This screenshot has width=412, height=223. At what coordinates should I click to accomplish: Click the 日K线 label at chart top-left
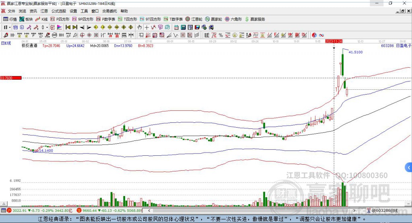(6, 43)
